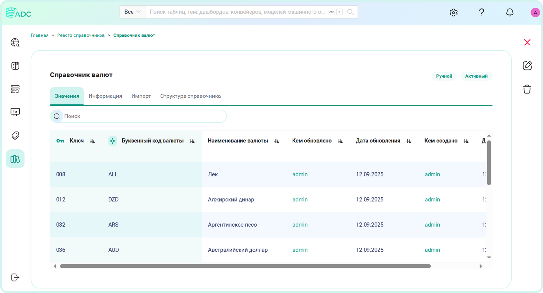
Task: Select the Лек name cell
Action: [x=213, y=174]
